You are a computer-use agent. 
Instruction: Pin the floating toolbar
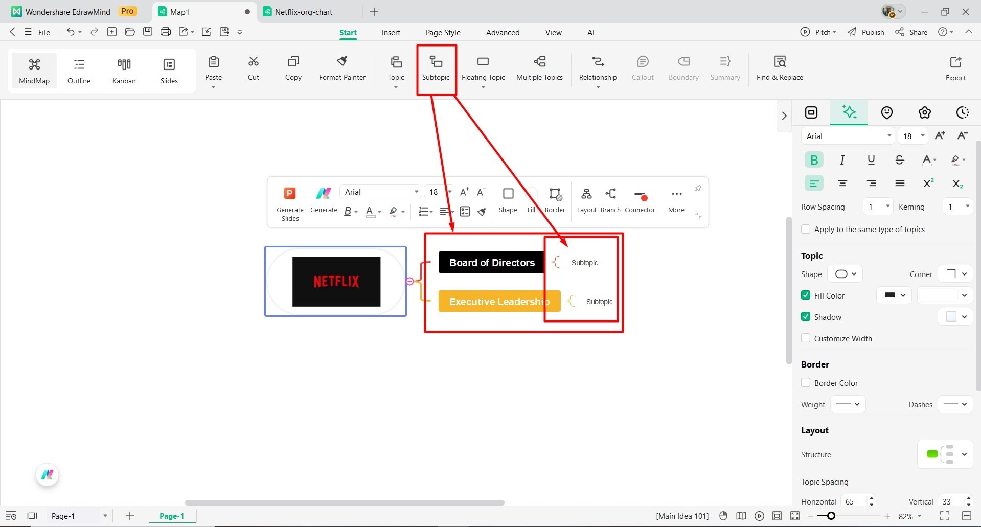[x=698, y=189]
